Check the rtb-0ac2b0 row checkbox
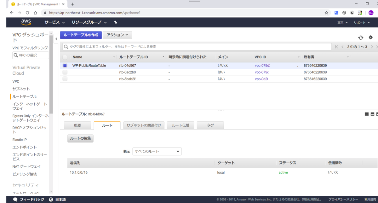 [65, 72]
